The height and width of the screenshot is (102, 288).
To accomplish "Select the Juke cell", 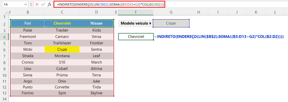I will [97, 81].
